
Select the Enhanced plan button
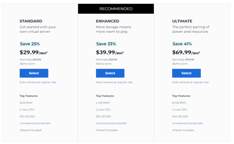(x=110, y=73)
